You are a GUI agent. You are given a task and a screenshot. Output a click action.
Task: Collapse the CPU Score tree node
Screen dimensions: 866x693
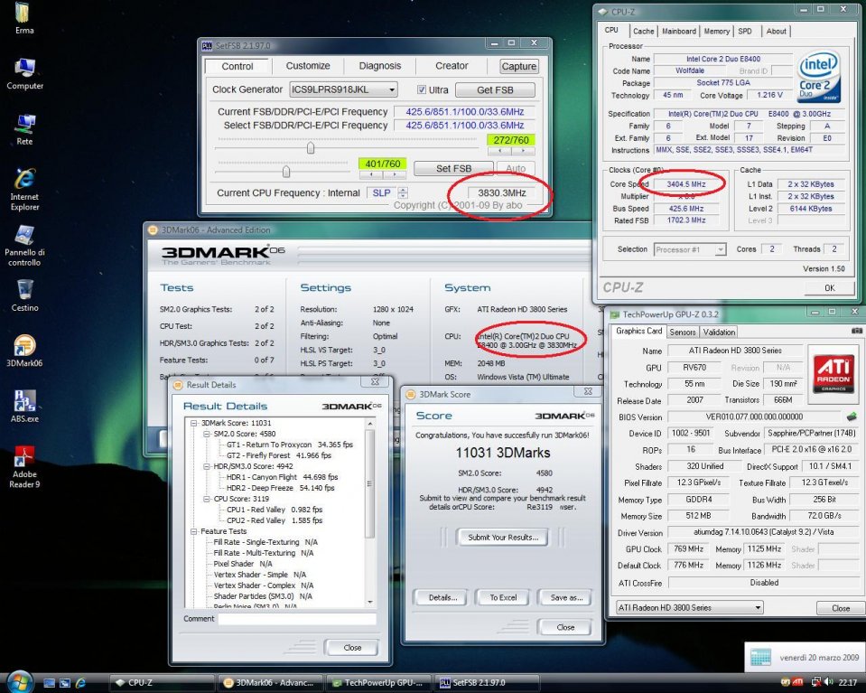click(206, 499)
